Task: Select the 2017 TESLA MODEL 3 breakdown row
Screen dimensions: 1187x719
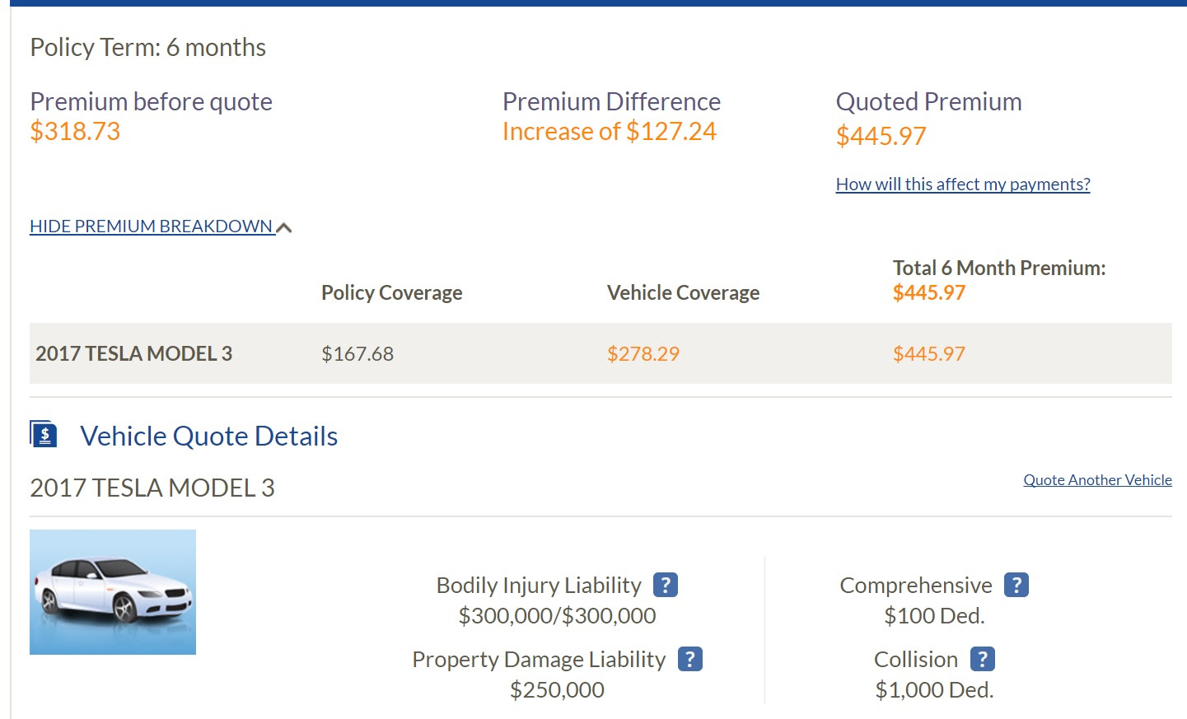Action: 133,353
